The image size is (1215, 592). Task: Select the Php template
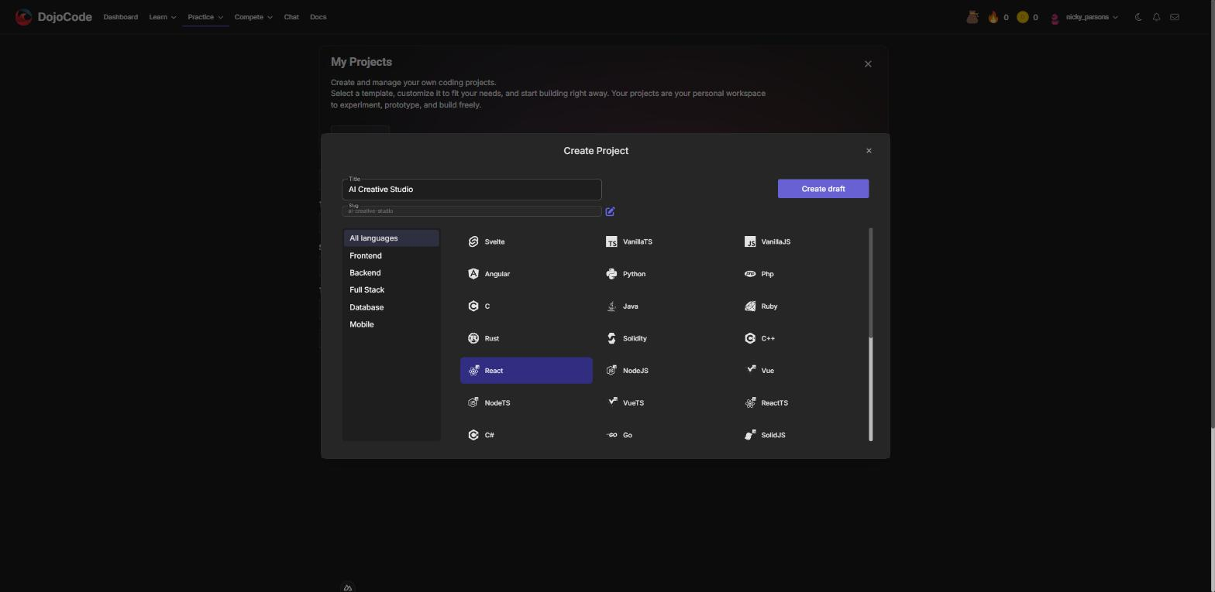click(x=803, y=274)
